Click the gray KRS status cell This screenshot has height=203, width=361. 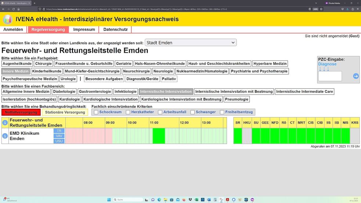354,136
